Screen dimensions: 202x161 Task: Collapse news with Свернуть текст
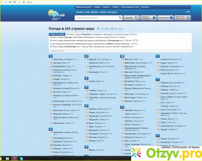(57, 51)
